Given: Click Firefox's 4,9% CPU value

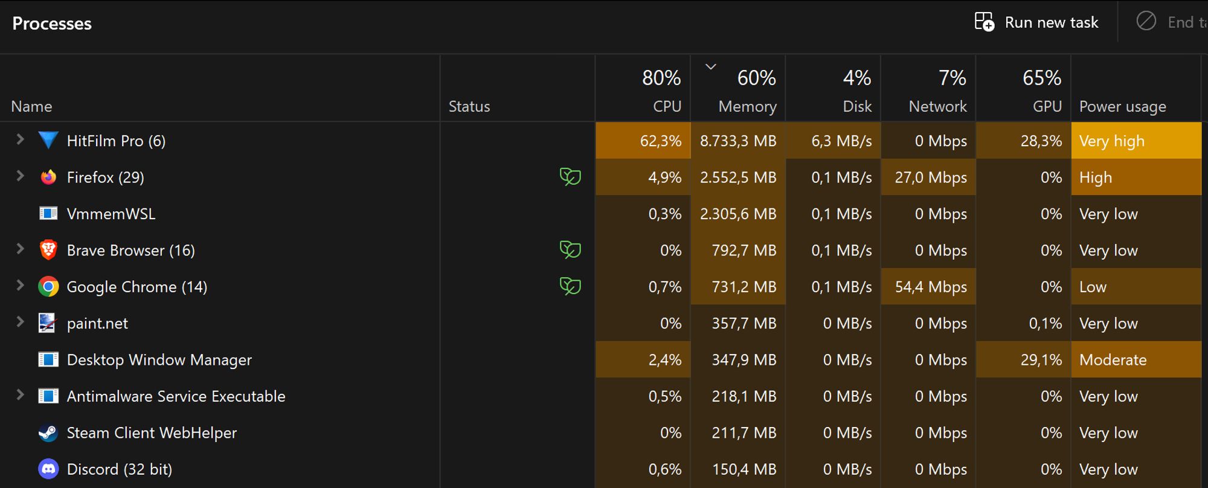Looking at the screenshot, I should click(x=664, y=178).
